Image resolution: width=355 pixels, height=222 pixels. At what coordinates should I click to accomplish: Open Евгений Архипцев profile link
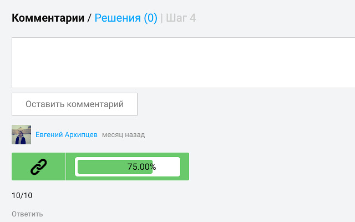click(67, 135)
